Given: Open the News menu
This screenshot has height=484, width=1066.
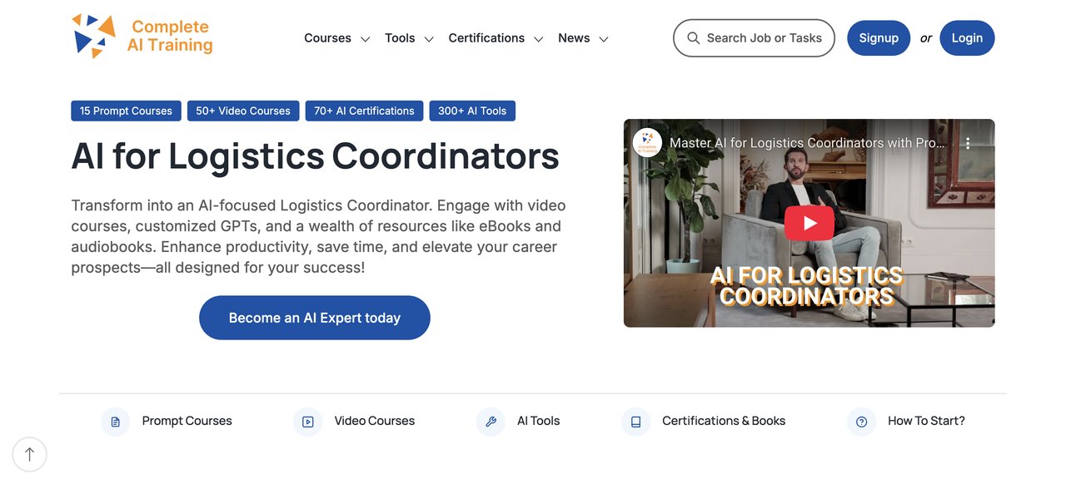Looking at the screenshot, I should tap(583, 38).
